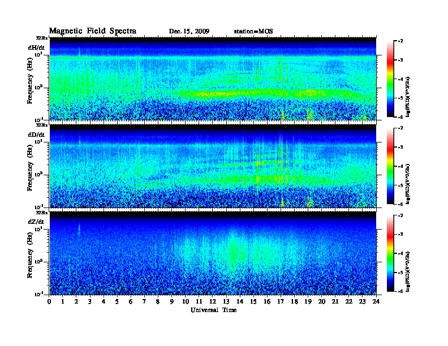The height and width of the screenshot is (346, 448).
Task: Click hour tick label "23" on time axis
Action: click(x=363, y=302)
